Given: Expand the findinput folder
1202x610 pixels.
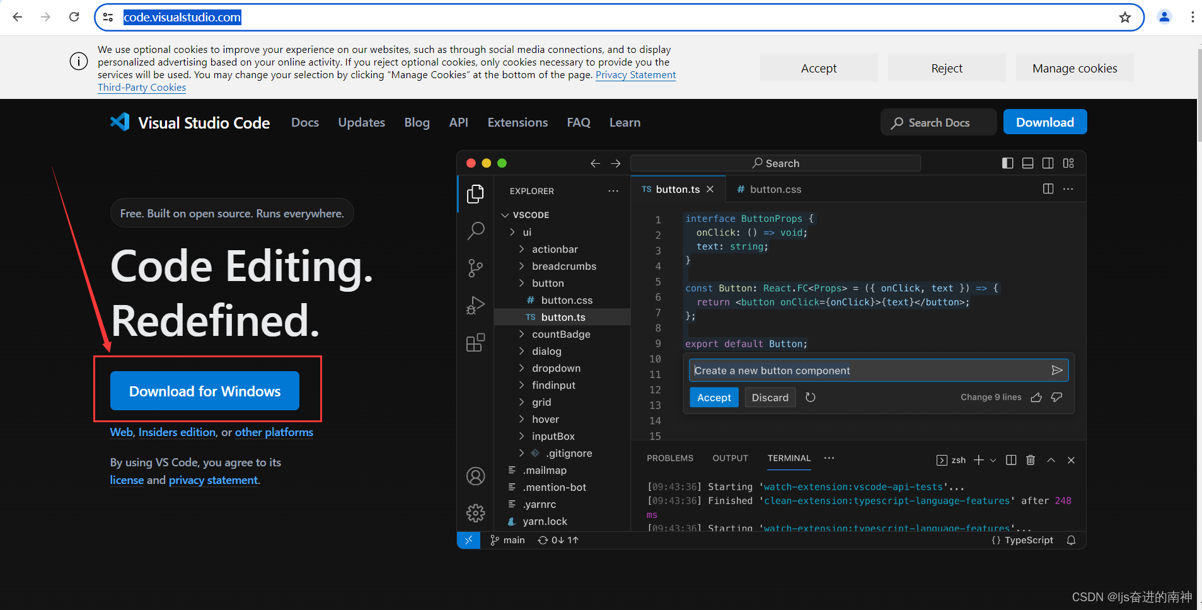Looking at the screenshot, I should pos(521,385).
